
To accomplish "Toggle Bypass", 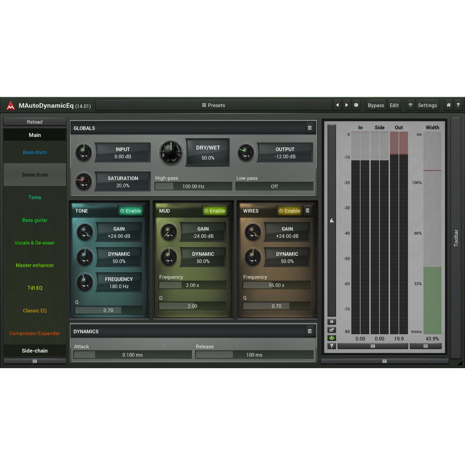I will [x=376, y=105].
